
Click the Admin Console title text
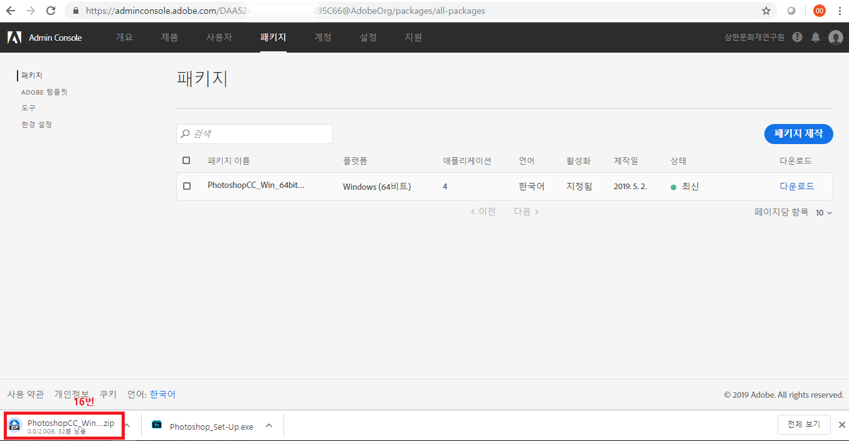coord(55,38)
